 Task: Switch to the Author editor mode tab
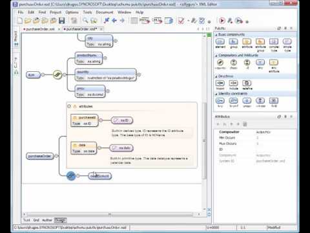click(47, 220)
